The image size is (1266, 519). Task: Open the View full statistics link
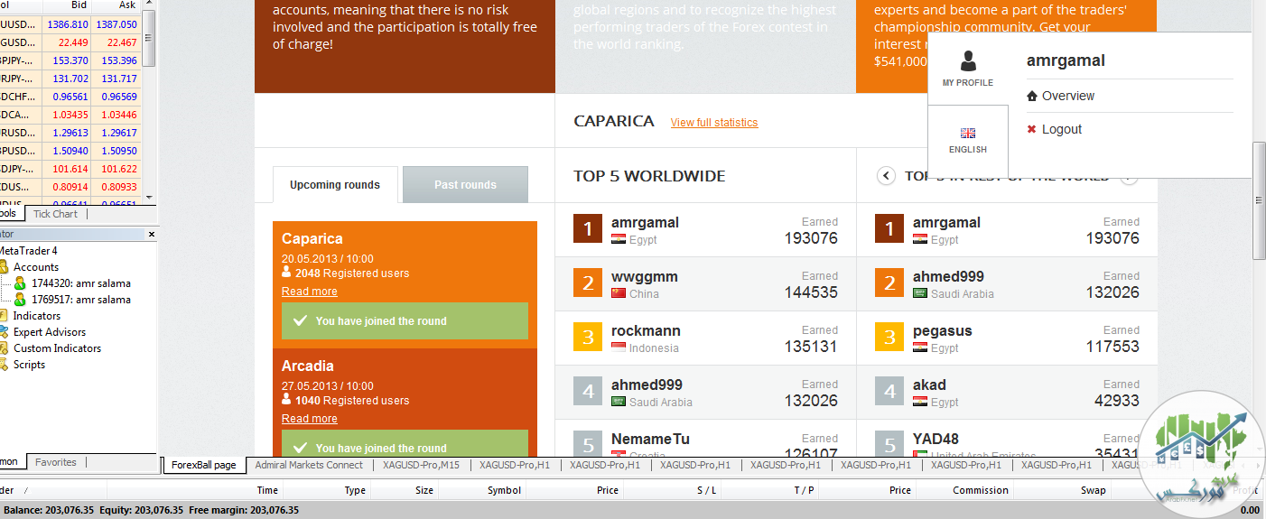(x=714, y=123)
